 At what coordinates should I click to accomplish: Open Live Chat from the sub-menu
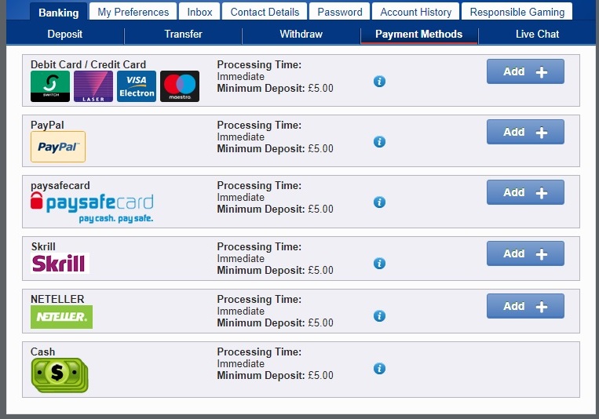coord(537,34)
